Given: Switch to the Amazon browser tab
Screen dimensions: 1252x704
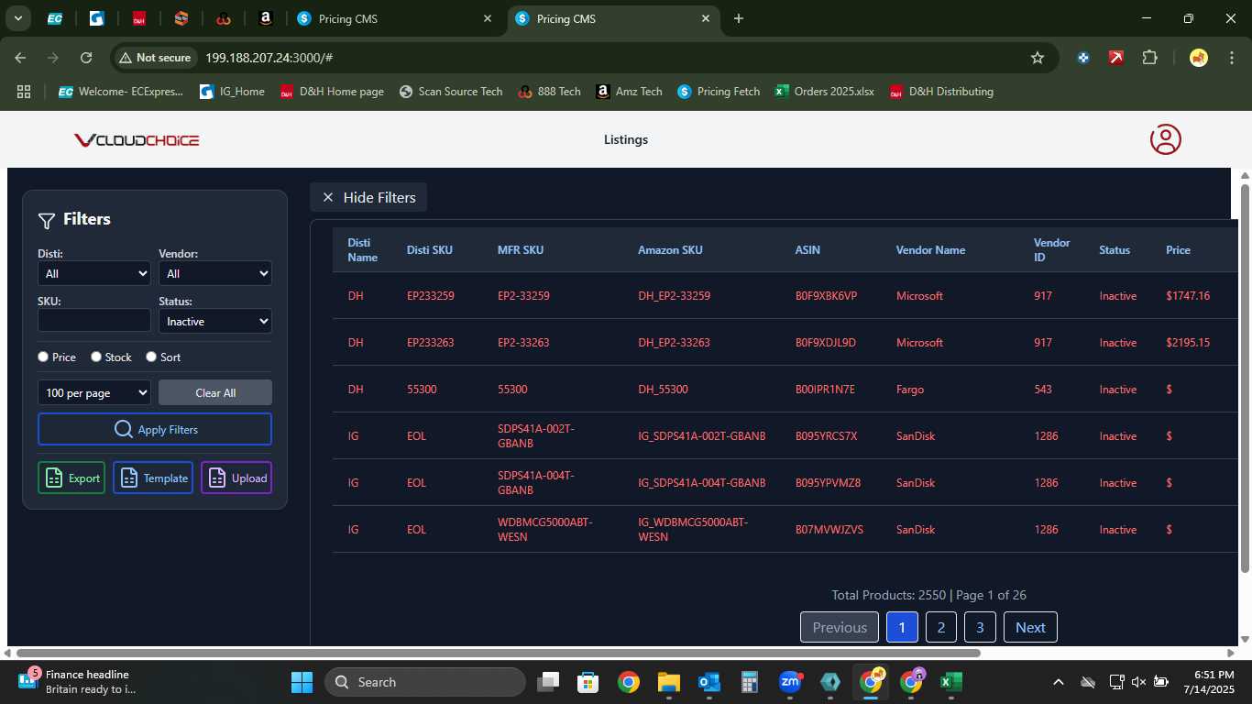Looking at the screenshot, I should 265,18.
